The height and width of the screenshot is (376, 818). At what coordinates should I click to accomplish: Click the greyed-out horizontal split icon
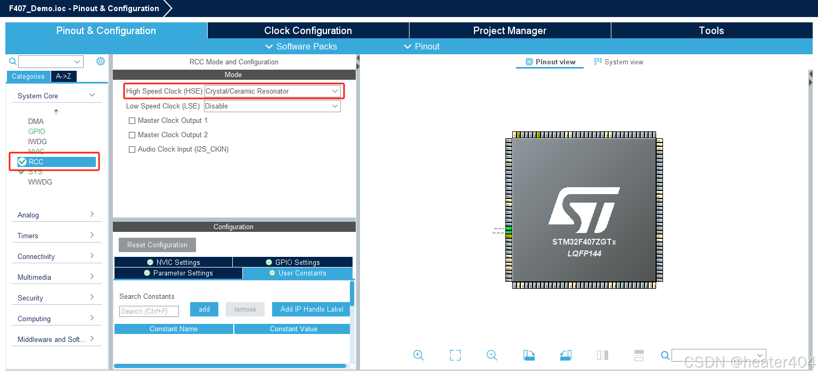tap(640, 355)
